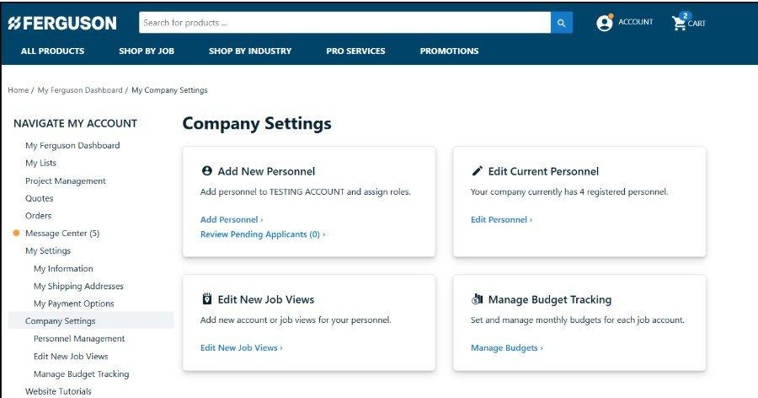
Task: Open the Shop By Industry menu
Action: [250, 51]
